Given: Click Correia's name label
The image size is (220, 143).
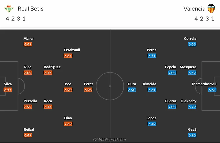Looking at the screenshot, I should point(190,39).
